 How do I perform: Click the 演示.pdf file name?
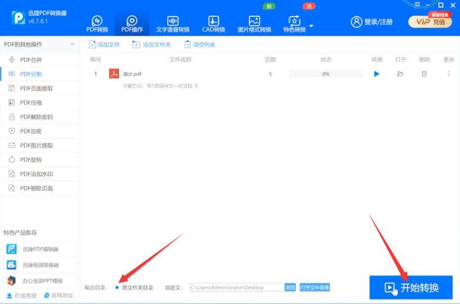132,74
